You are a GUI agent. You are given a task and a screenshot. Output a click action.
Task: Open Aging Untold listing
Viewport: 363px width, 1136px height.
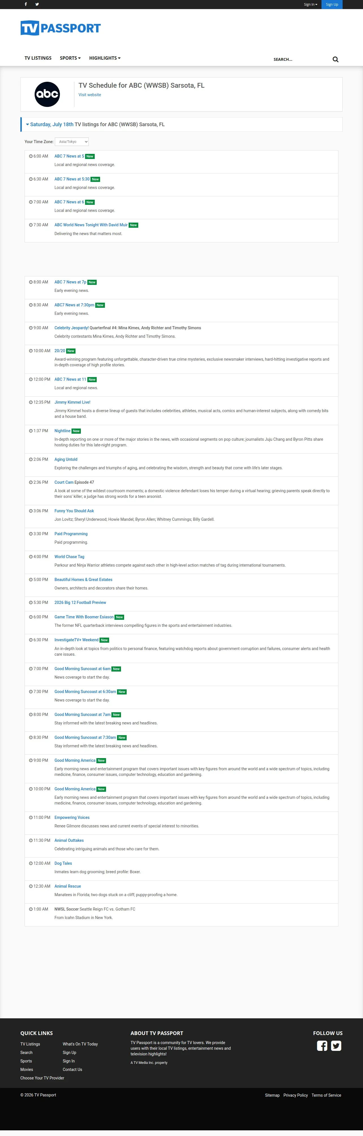click(x=66, y=459)
